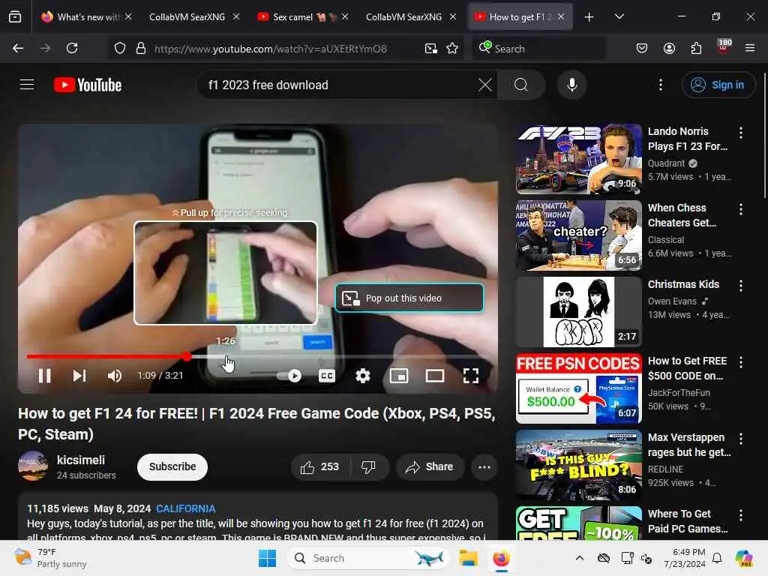Screen dimensions: 768x576
Task: Click the CALIFORNIA location link
Action: (186, 508)
